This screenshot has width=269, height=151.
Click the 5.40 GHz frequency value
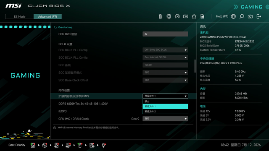click(x=240, y=72)
